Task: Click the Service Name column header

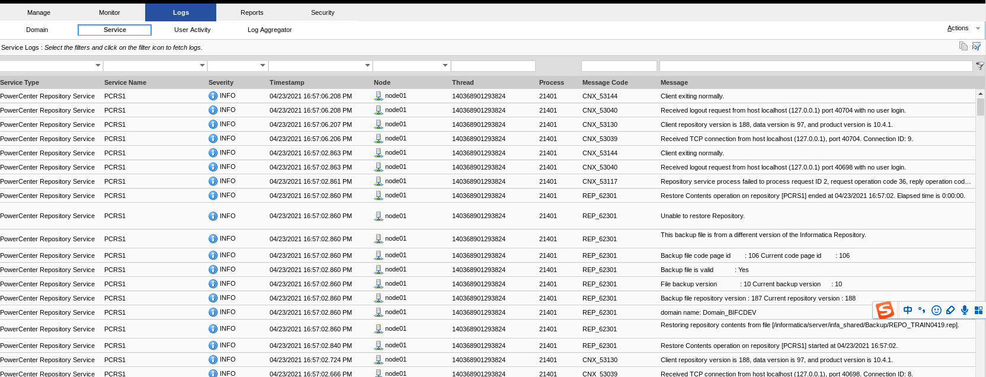Action: pyautogui.click(x=125, y=82)
